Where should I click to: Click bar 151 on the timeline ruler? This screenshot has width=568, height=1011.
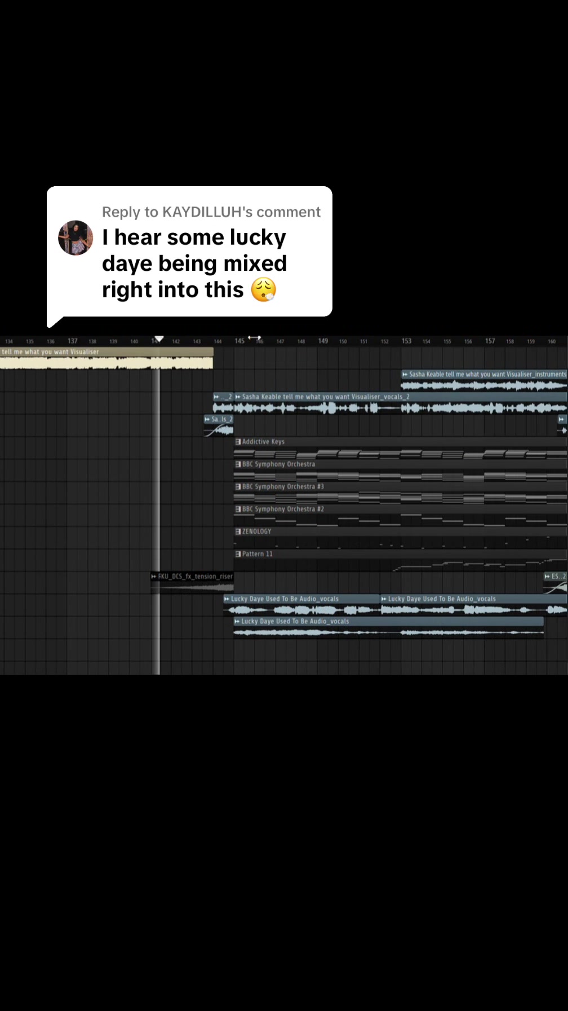(364, 341)
